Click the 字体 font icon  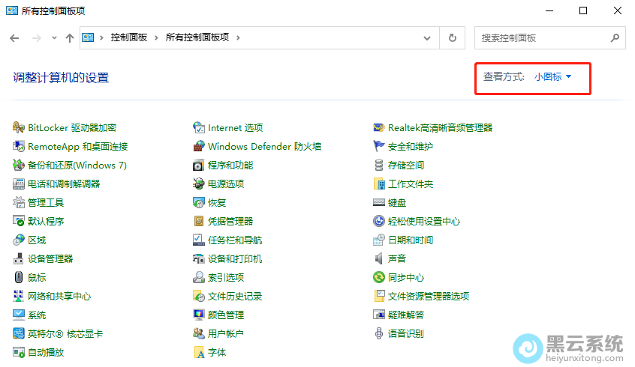[198, 353]
